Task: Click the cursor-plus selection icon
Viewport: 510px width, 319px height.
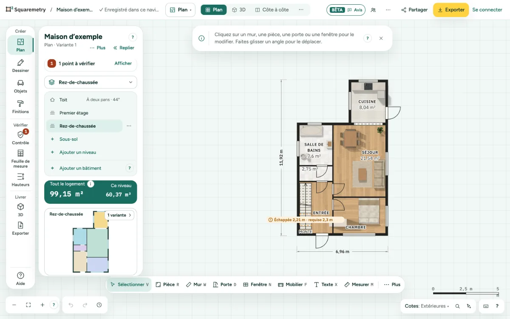Action: [469, 306]
